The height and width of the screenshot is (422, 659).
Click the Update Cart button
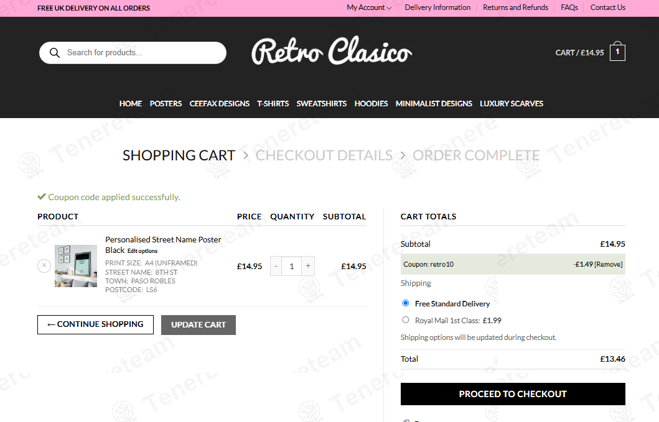coord(198,324)
